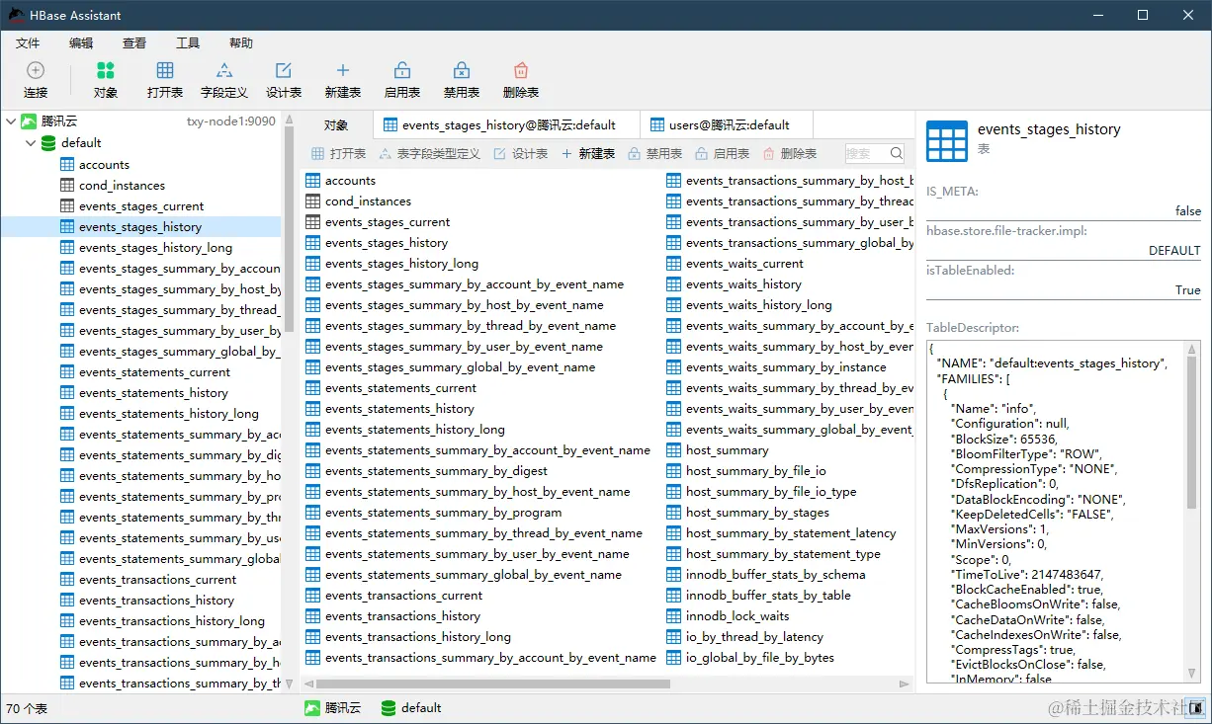
Task: Focus the 搜索 input field
Action: pyautogui.click(x=867, y=154)
